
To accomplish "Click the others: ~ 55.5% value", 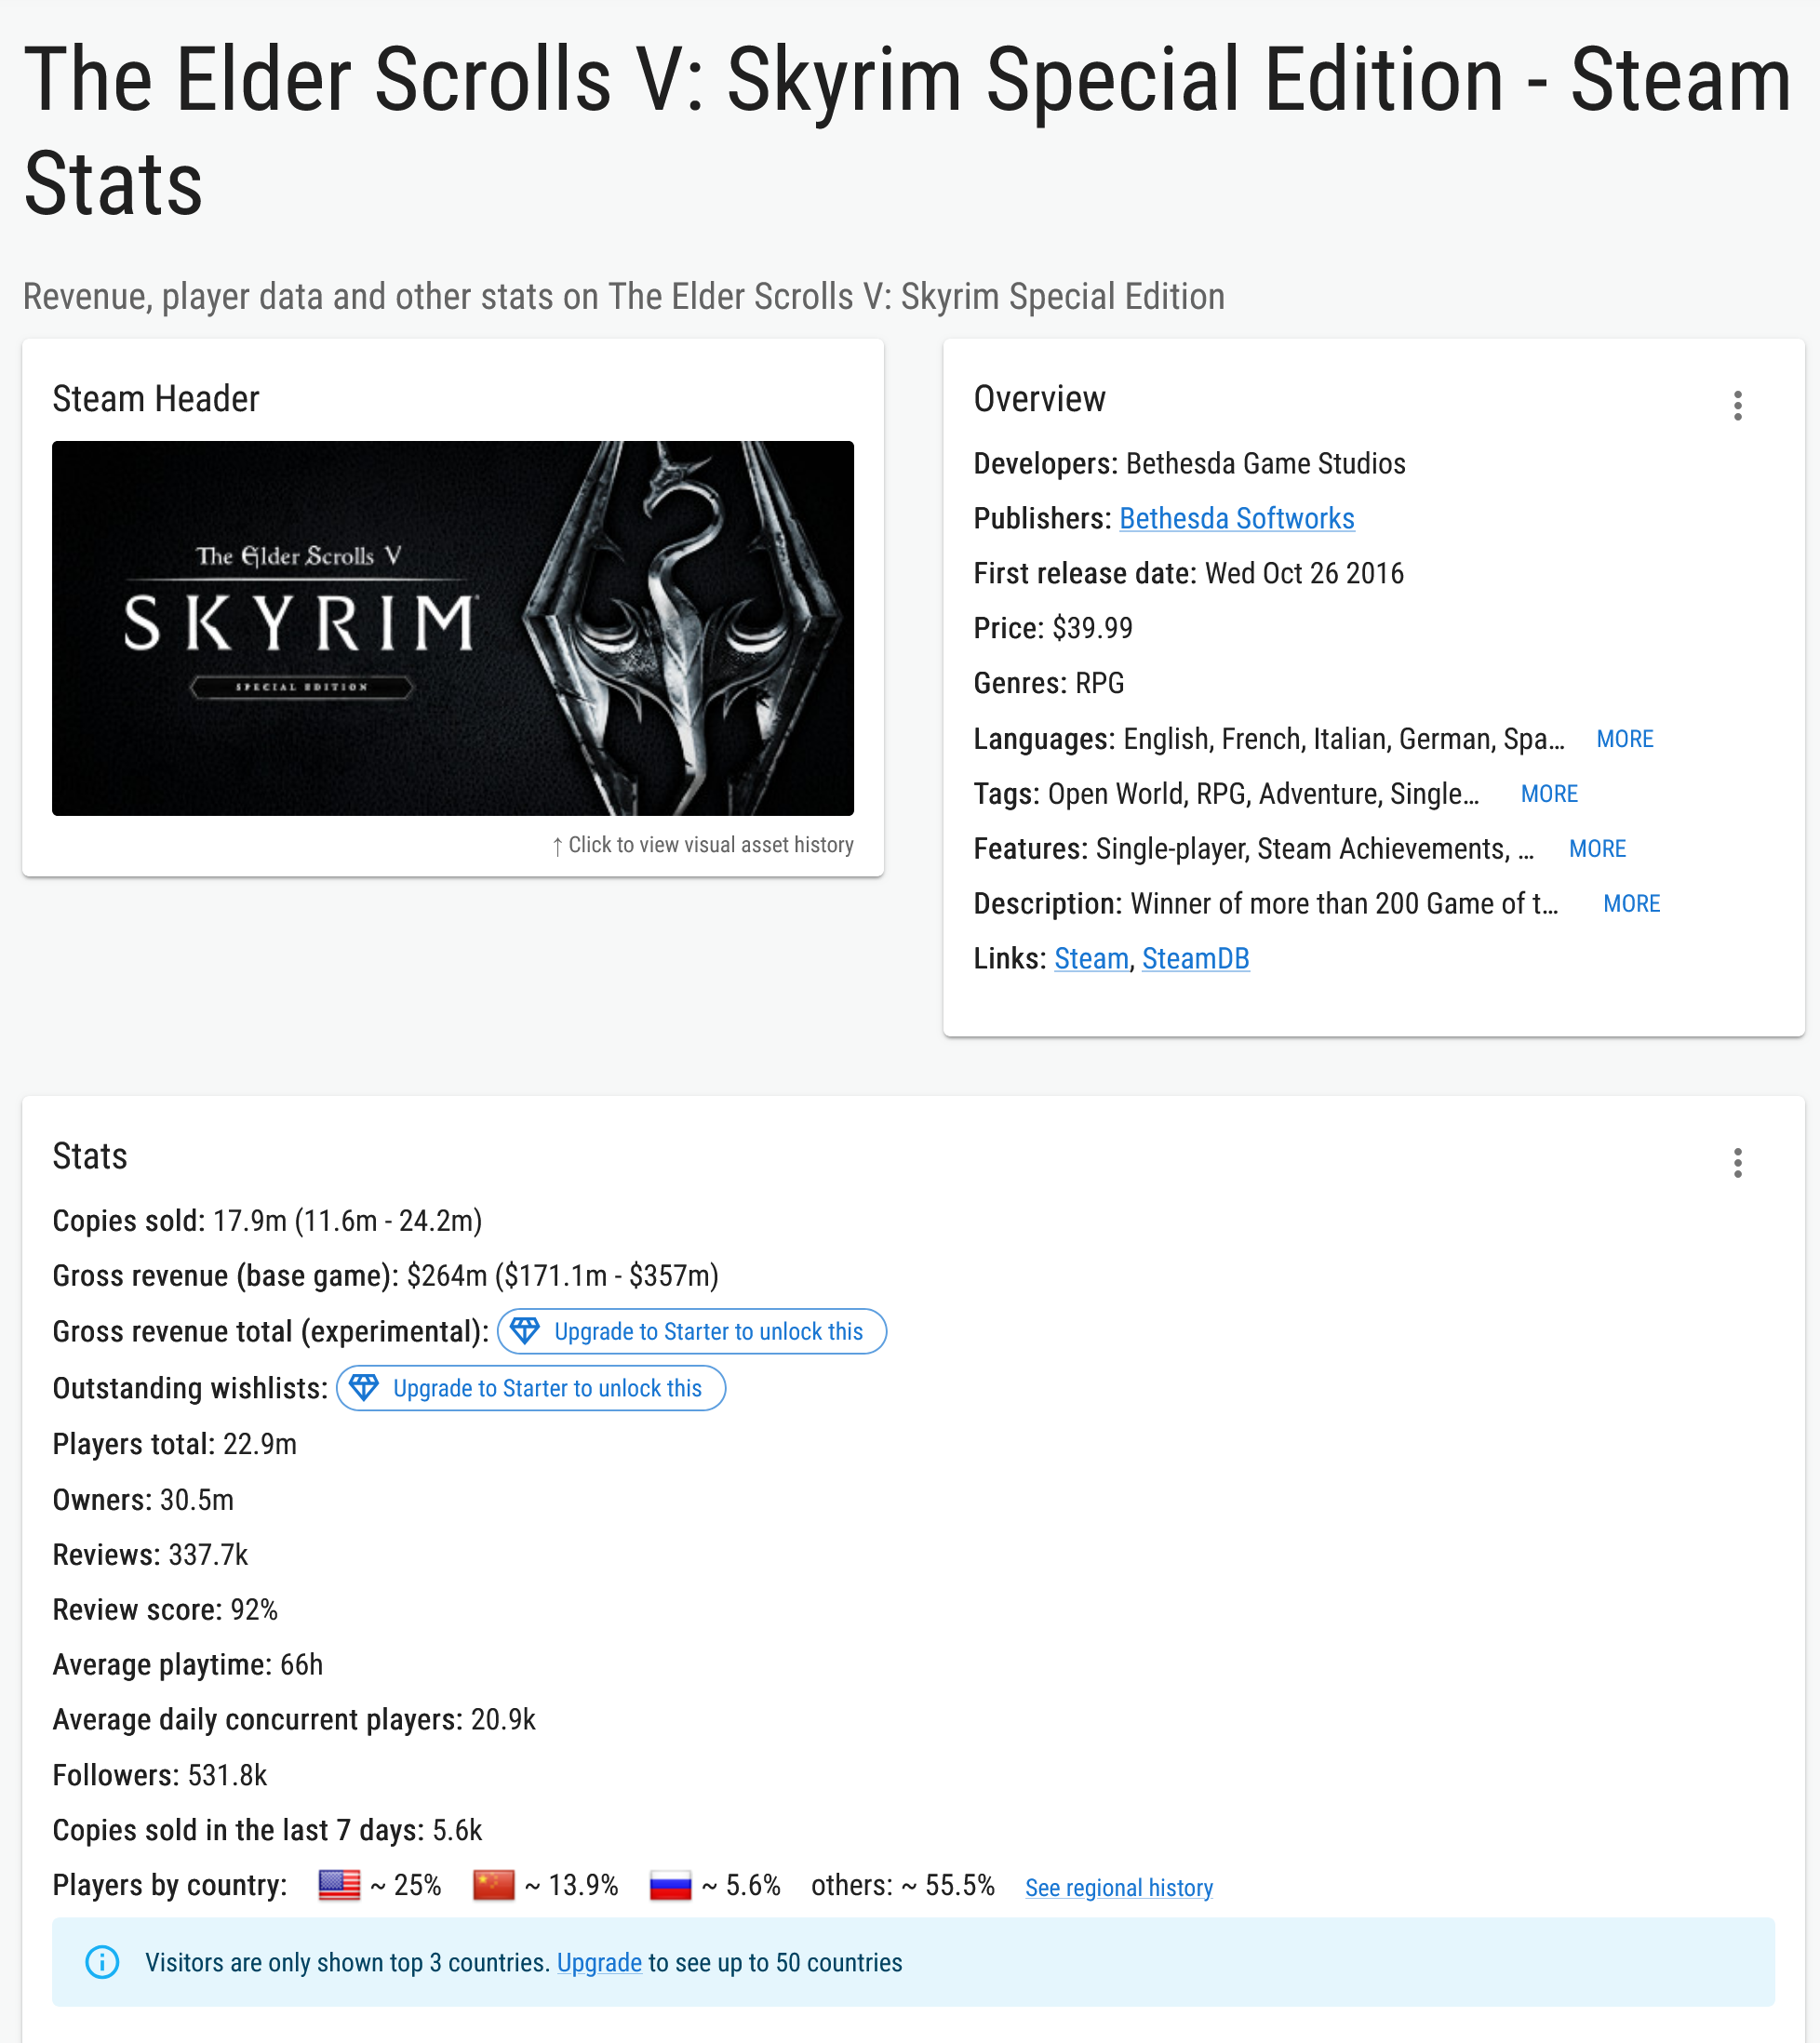I will point(902,1886).
